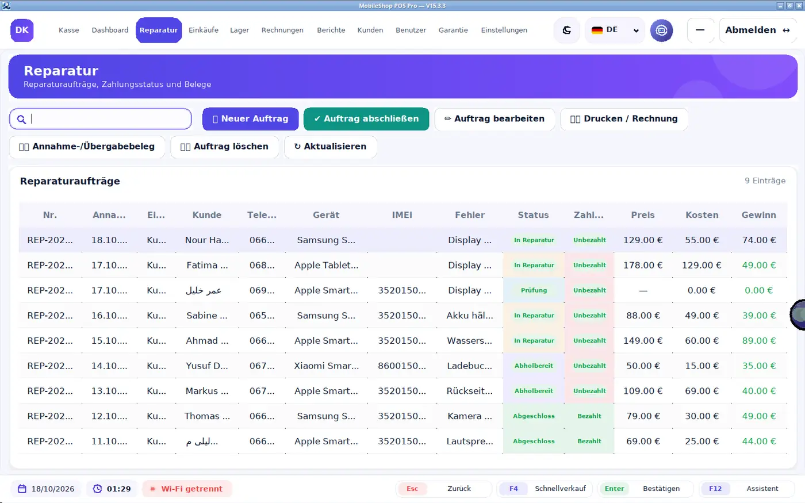Click the Thomas ... customer cell
805x503 pixels.
tap(207, 416)
